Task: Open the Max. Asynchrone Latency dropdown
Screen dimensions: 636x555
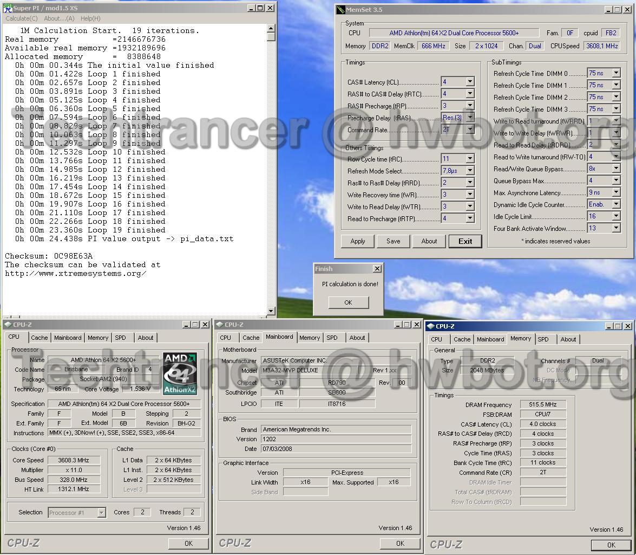Action: click(616, 192)
